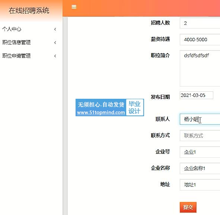Click the 在线招聘系统 title logo

[29, 11]
